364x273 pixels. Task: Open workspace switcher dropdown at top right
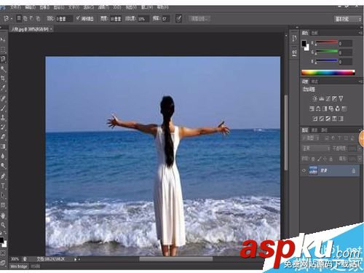[x=348, y=19]
